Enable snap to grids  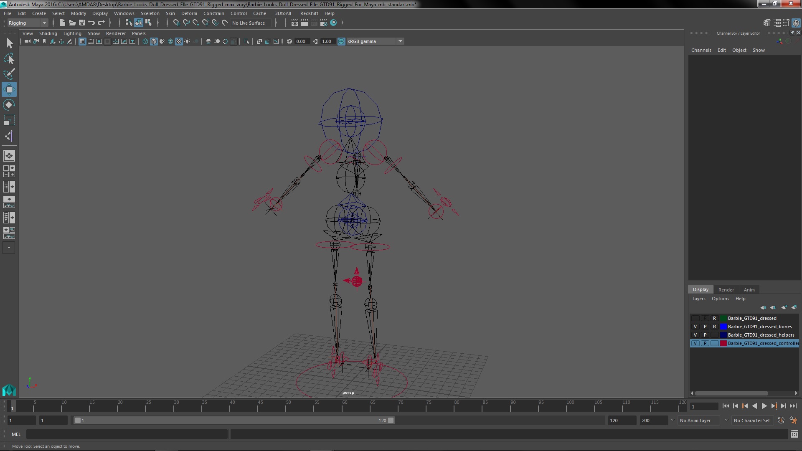[x=177, y=23]
